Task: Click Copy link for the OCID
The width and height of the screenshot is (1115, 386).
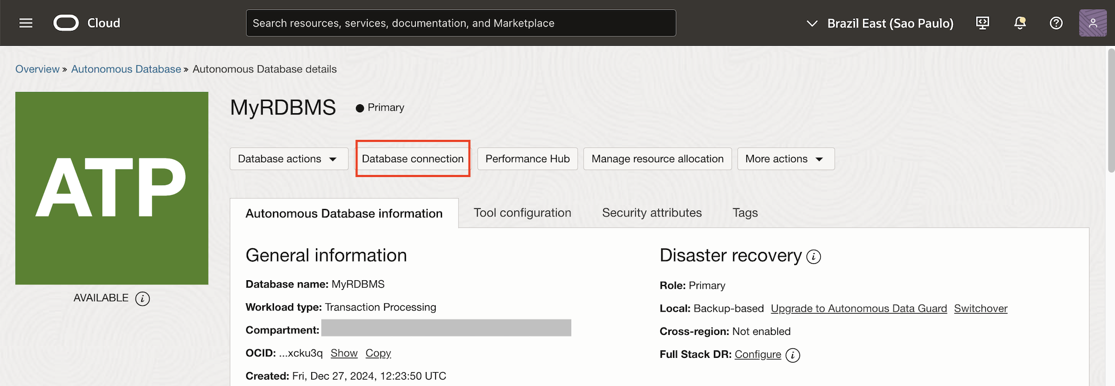Action: pyautogui.click(x=378, y=353)
